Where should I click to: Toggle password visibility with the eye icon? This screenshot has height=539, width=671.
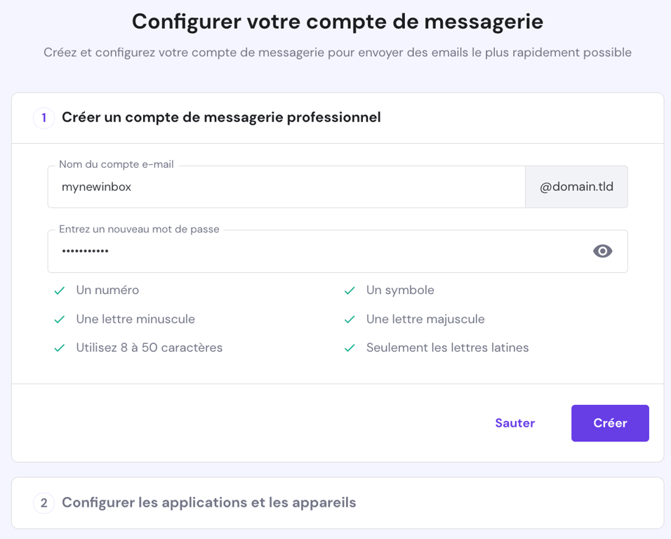tap(602, 251)
